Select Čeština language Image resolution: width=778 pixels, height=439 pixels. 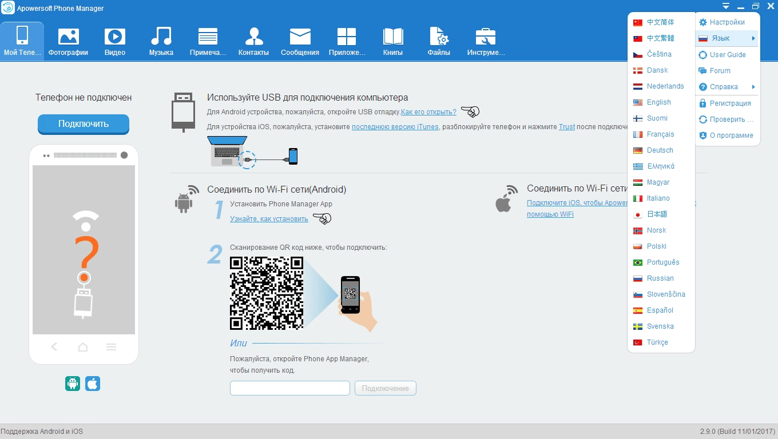661,54
